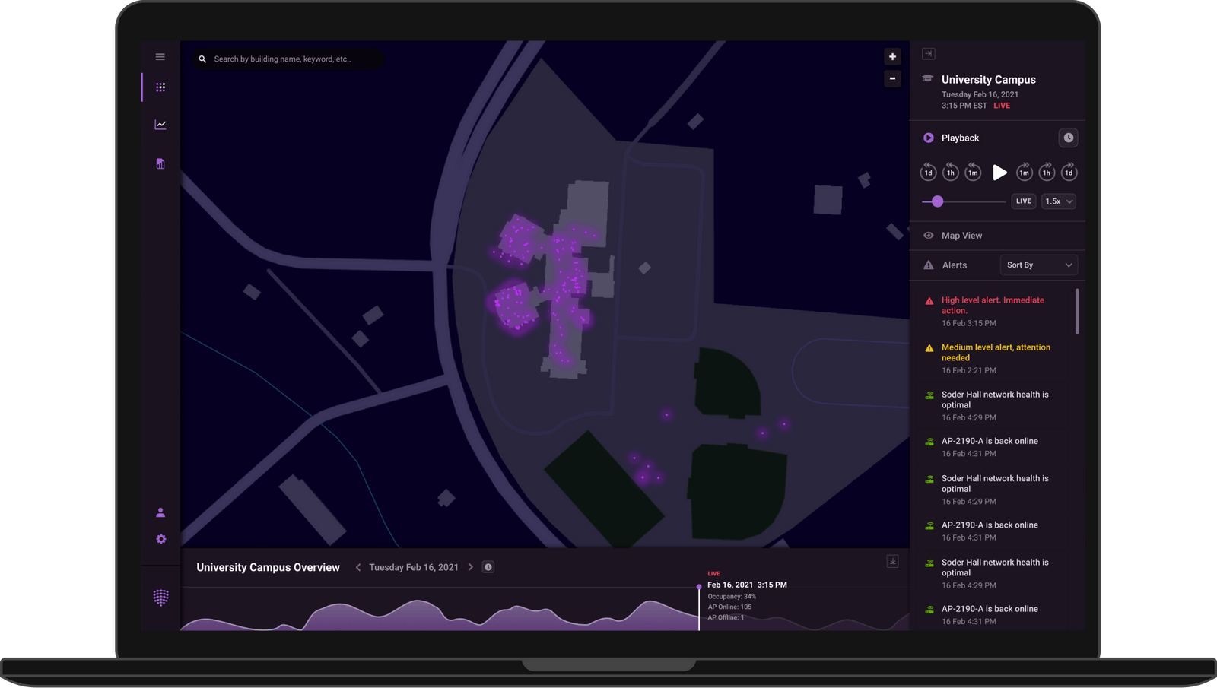Open the Sort By dropdown in Alerts
The width and height of the screenshot is (1217, 688).
coord(1038,265)
